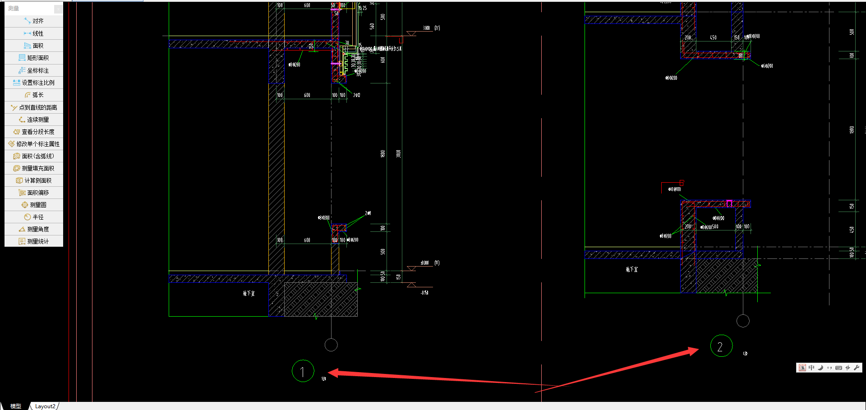Open the 坐标标注 coordinate annotation tool
Image resolution: width=866 pixels, height=410 pixels.
(34, 70)
